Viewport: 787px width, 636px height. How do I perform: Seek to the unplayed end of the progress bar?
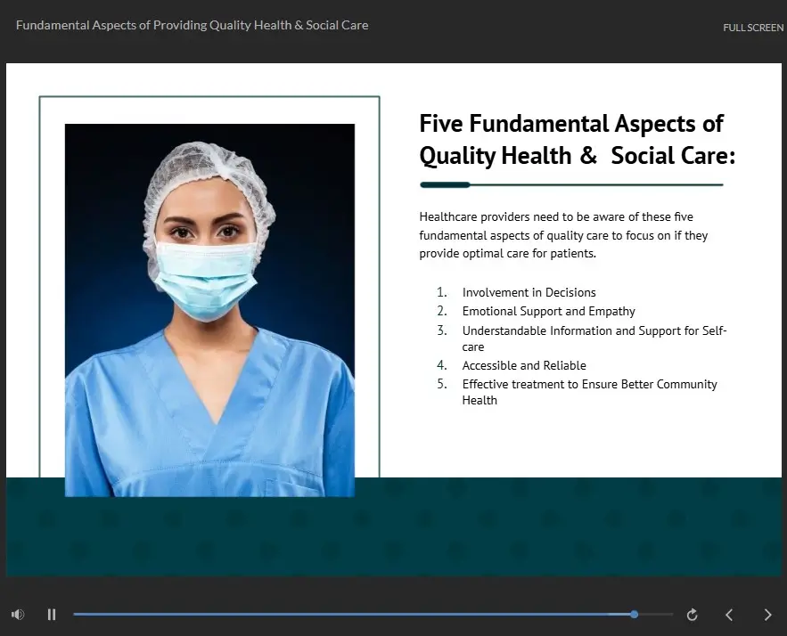(x=655, y=615)
